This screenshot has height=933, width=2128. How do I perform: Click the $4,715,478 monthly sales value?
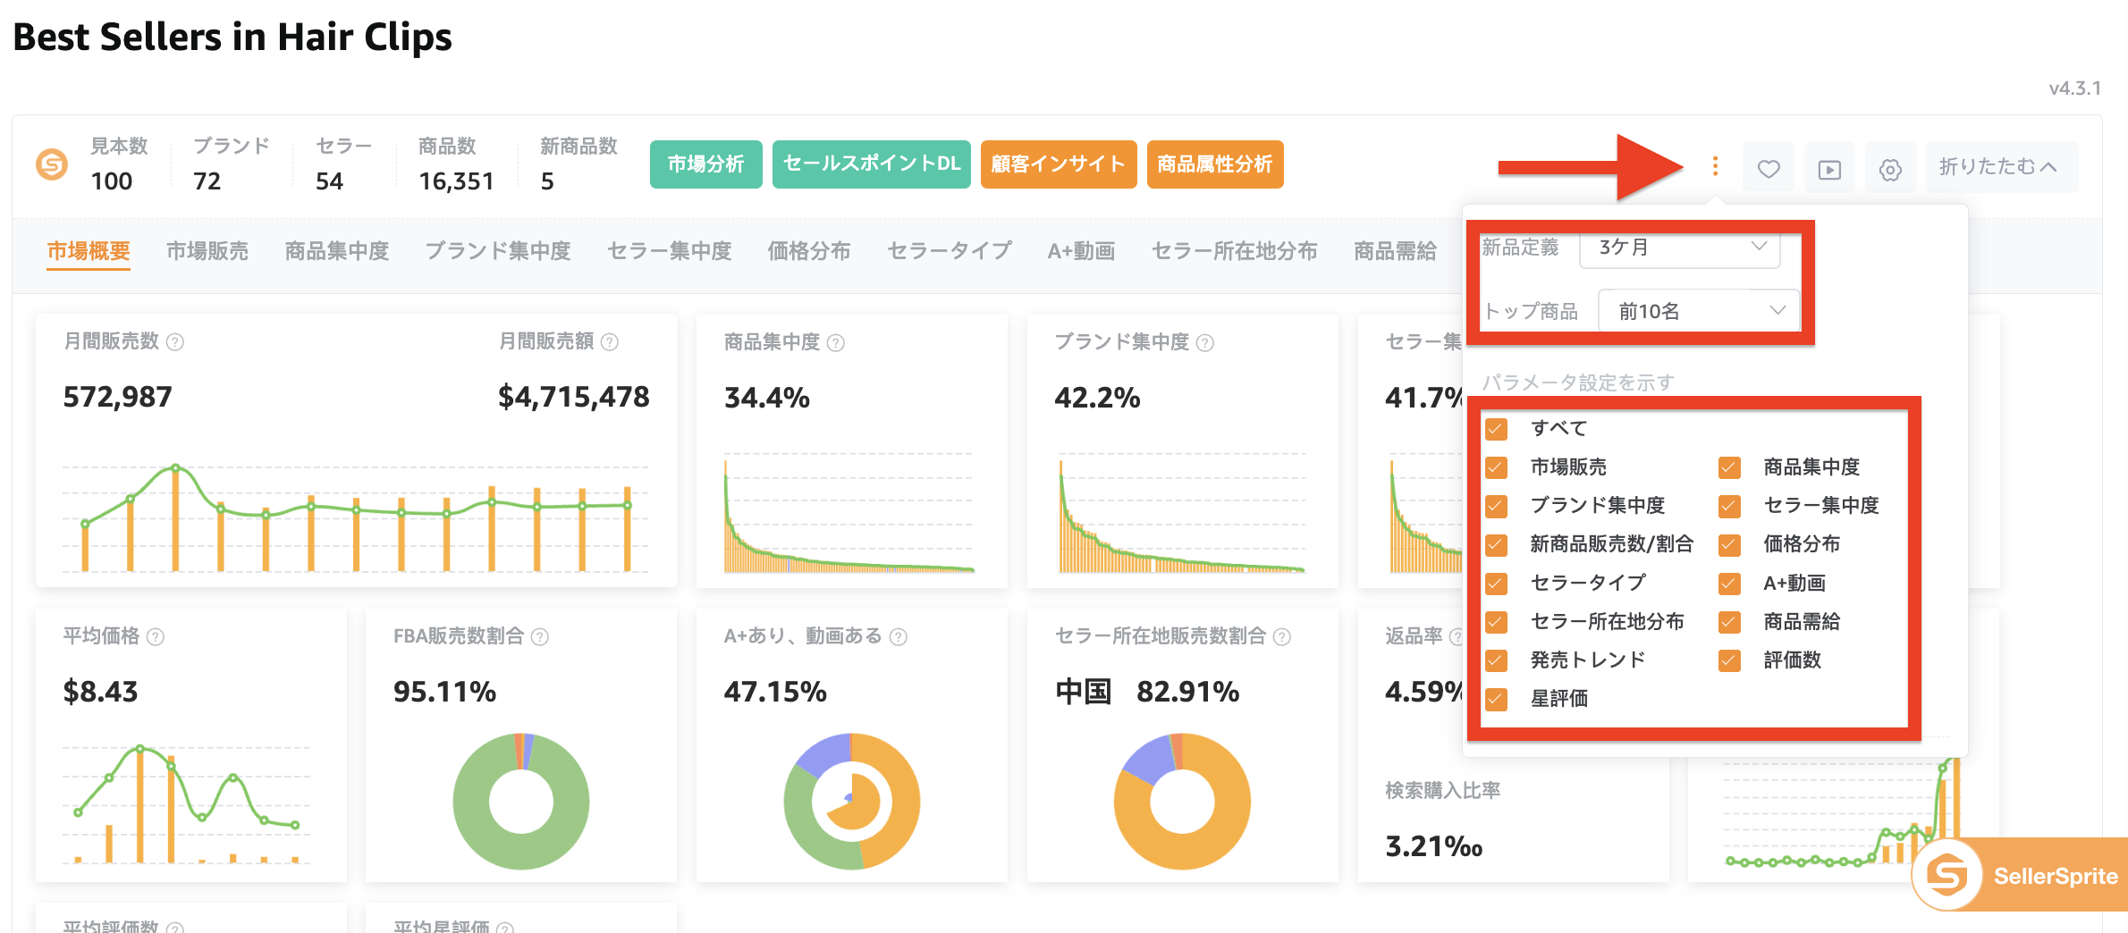point(574,397)
